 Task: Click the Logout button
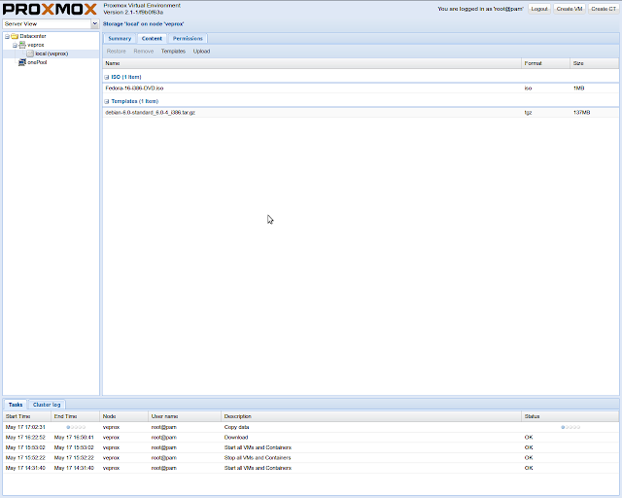539,9
